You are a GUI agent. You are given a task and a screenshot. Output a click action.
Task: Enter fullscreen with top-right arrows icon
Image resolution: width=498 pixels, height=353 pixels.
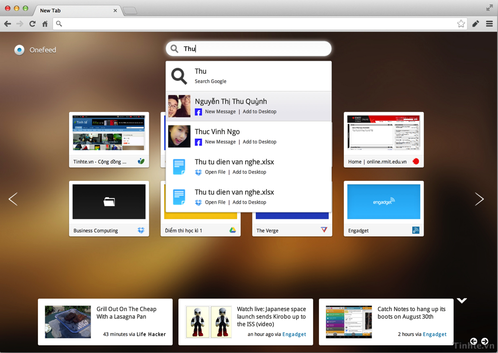click(489, 8)
